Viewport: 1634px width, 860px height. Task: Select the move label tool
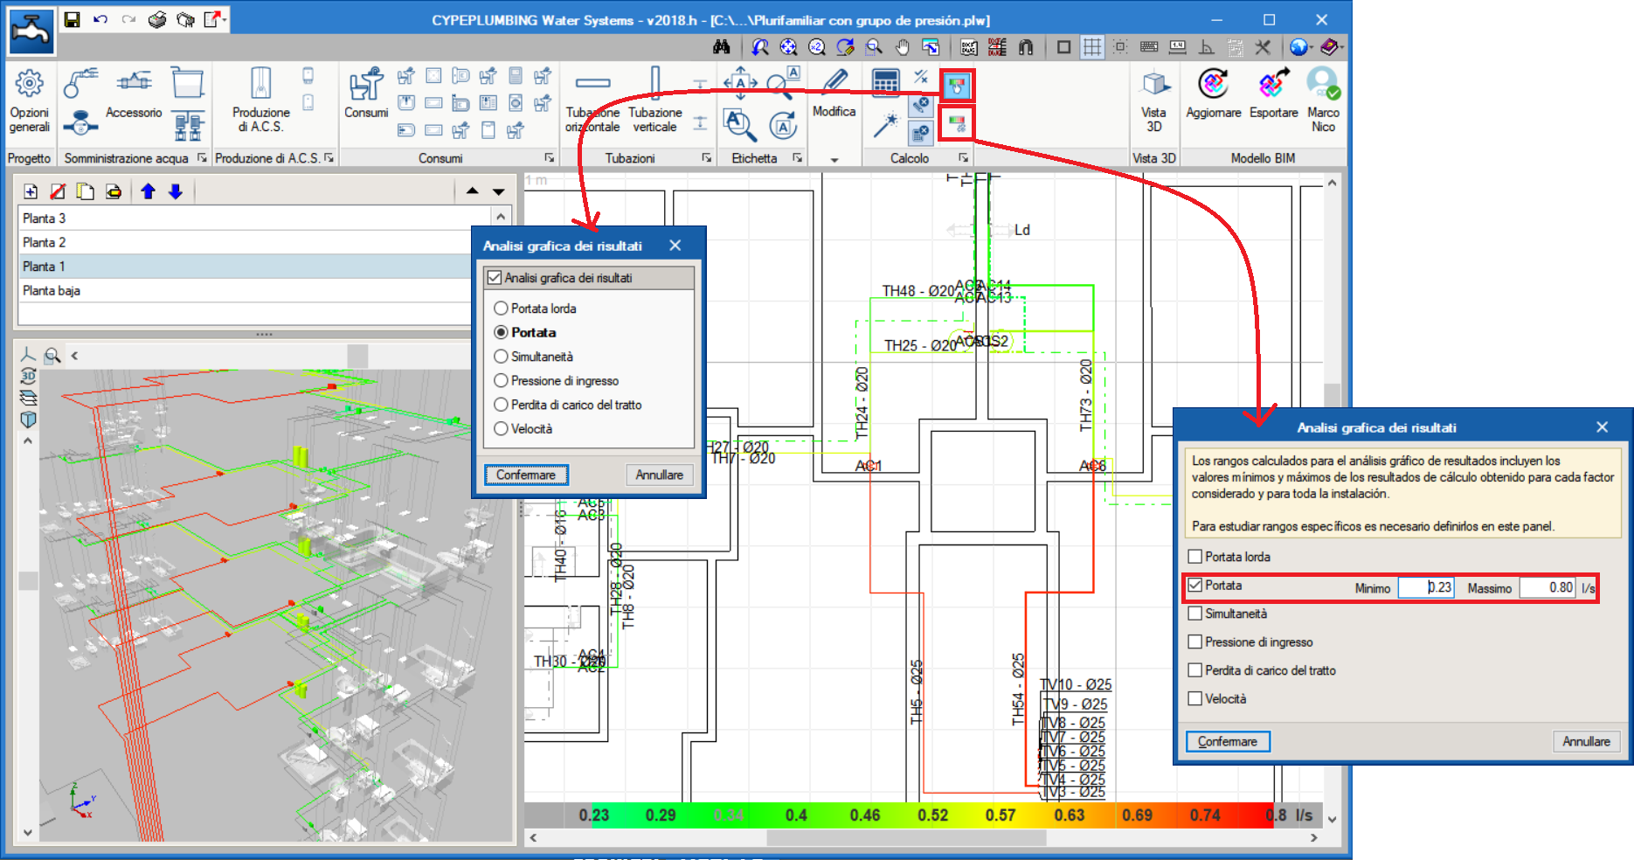click(x=740, y=82)
